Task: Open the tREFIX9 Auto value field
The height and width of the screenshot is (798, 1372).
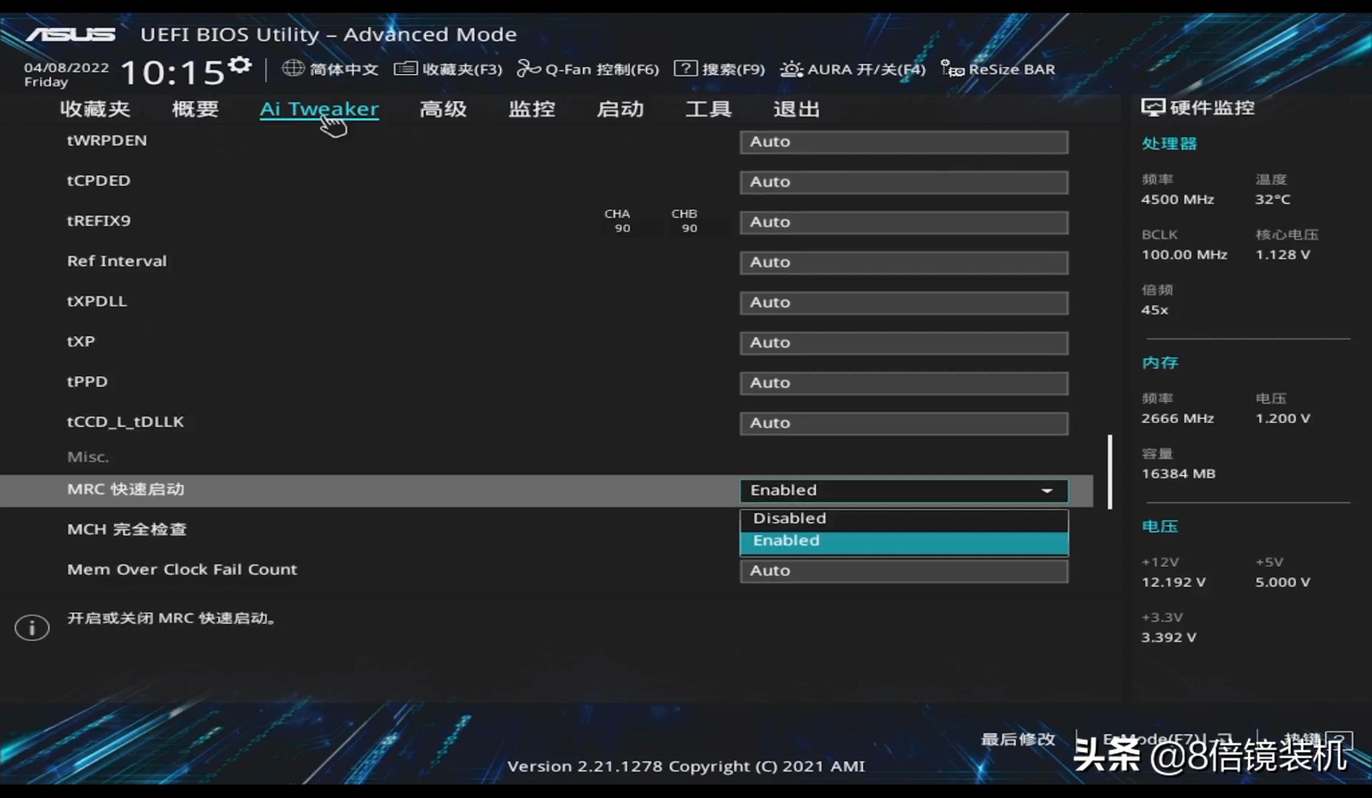Action: tap(903, 222)
